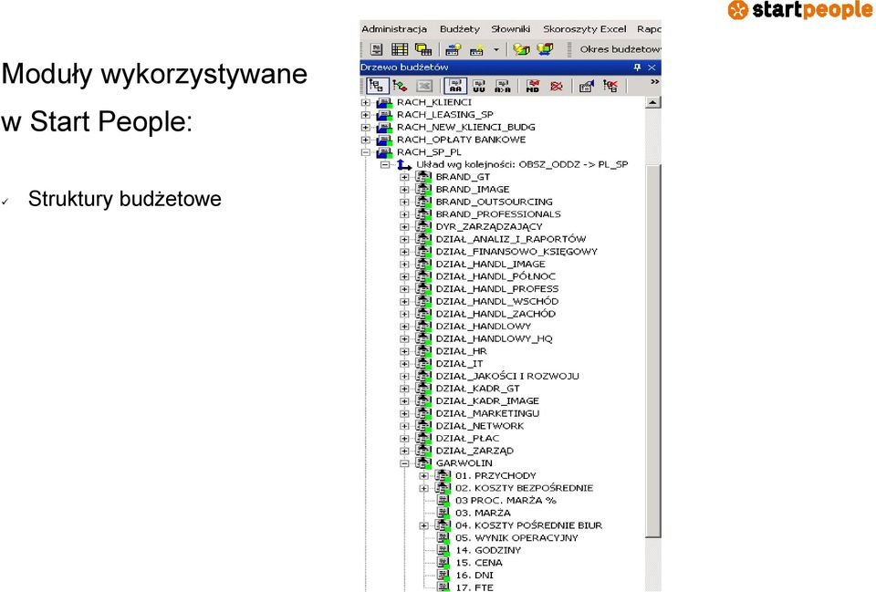Expand the 04. KOSZTY POŚREDNIE BIUR node

click(x=424, y=525)
